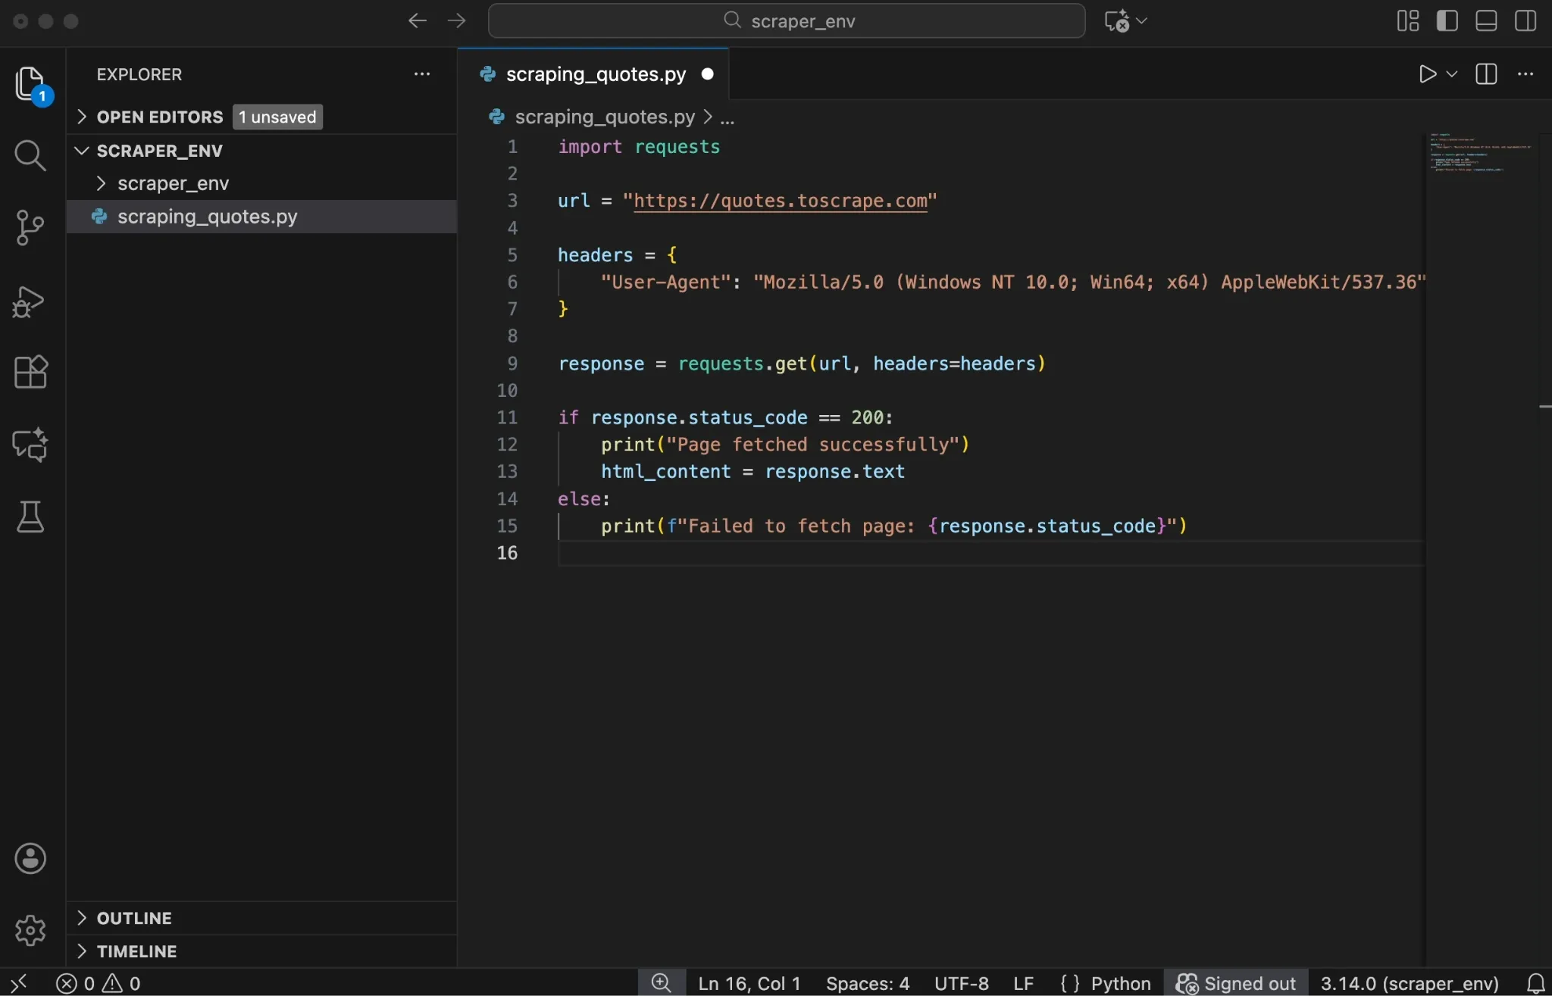The height and width of the screenshot is (996, 1552).
Task: Toggle the primary side bar
Action: tap(1446, 20)
